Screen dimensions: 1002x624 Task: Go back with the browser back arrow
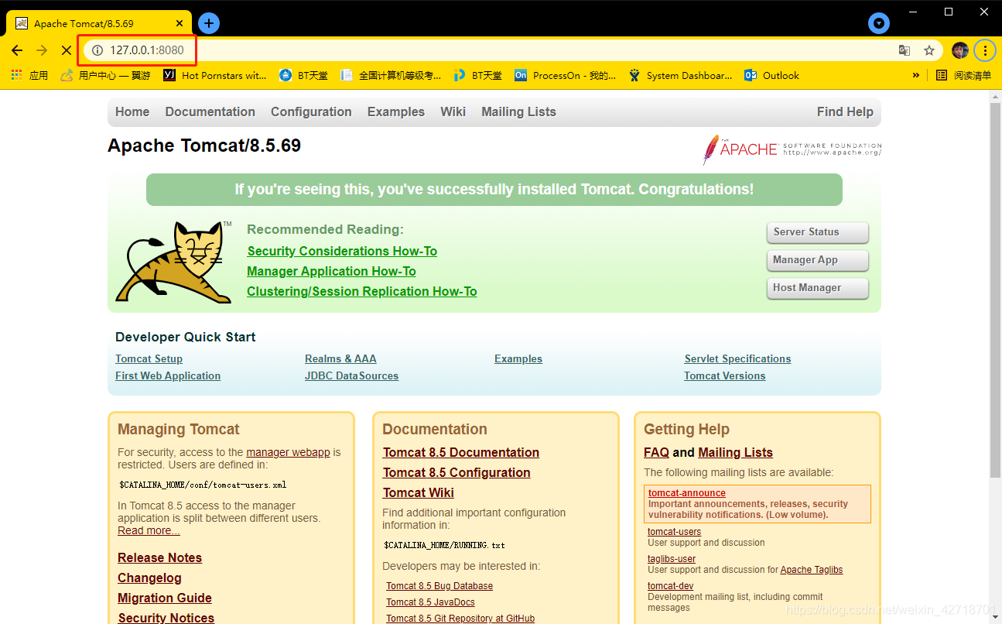(17, 50)
